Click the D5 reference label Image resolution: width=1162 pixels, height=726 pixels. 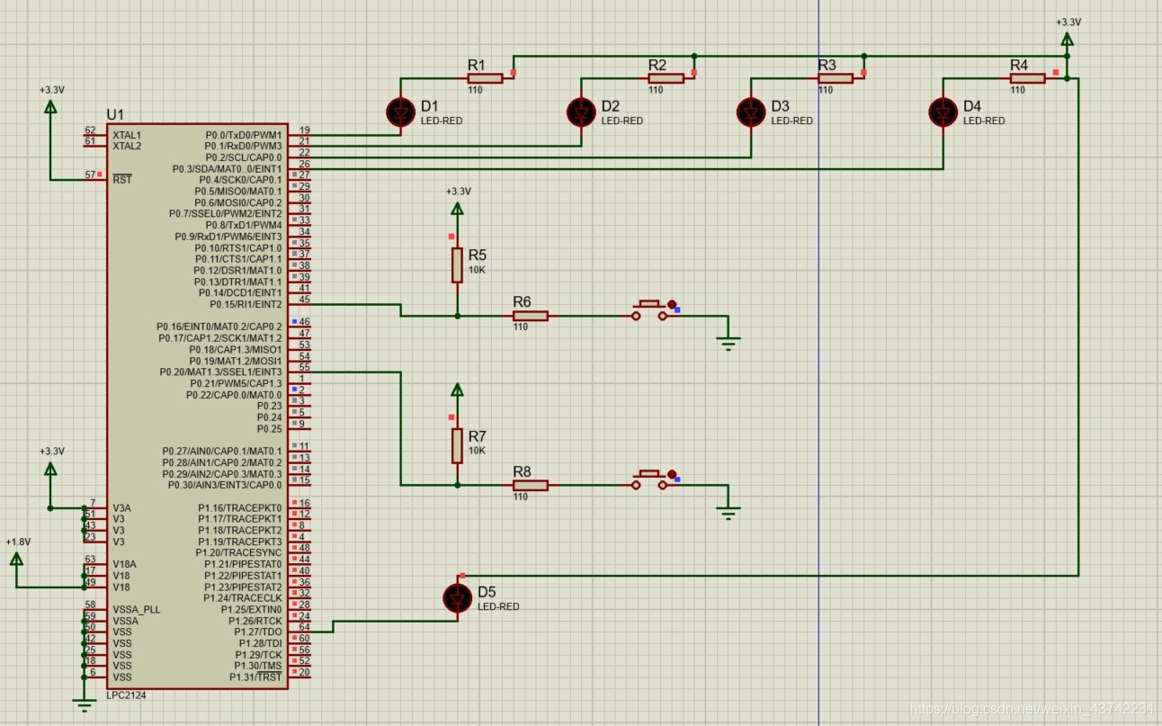tap(487, 592)
